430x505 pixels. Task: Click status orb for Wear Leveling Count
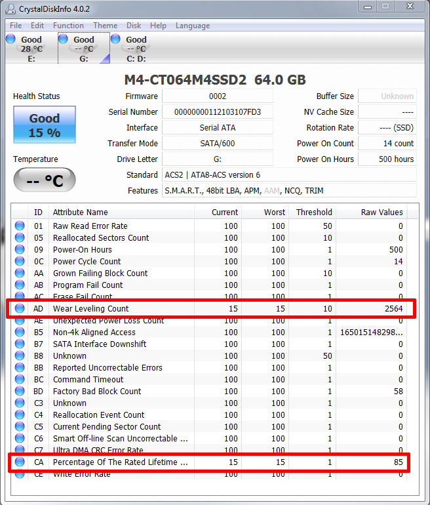(20, 308)
